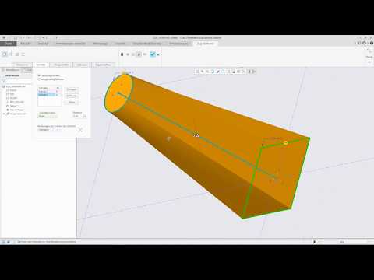Viewport: 374px width, 280px height.
Task: Switch to the Flexible Modellierung tab
Action: 147,44
